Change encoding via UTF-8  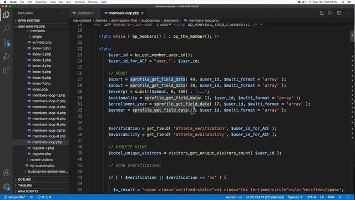311,197
